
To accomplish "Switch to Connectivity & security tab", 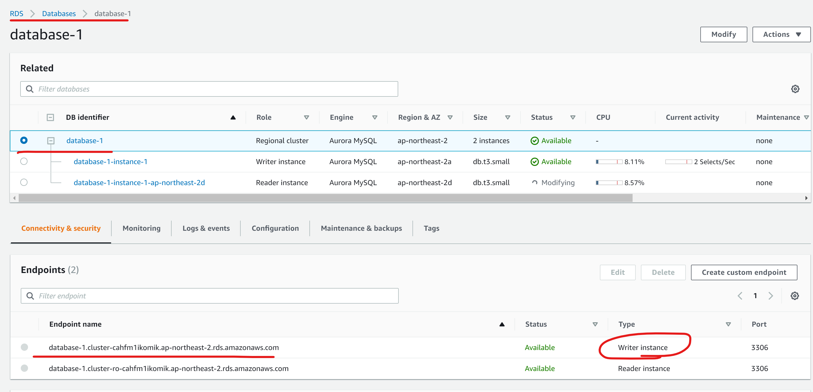I will pos(61,228).
